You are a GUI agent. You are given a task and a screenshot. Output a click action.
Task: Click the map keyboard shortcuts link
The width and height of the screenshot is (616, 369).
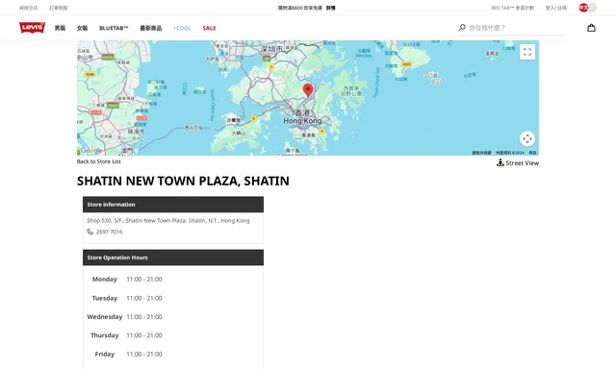tap(481, 153)
